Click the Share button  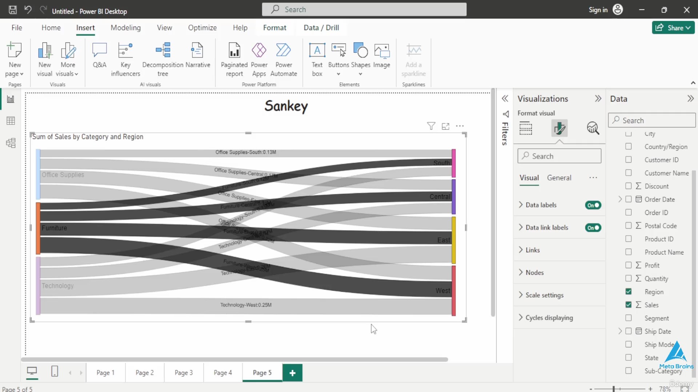673,28
